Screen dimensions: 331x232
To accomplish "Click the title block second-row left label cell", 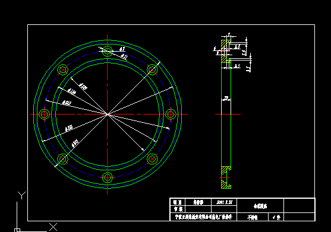I will coord(178,209).
